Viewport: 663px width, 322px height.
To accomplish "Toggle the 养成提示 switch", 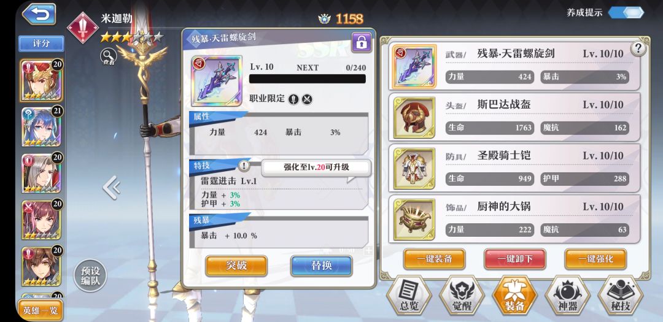I will [x=626, y=12].
